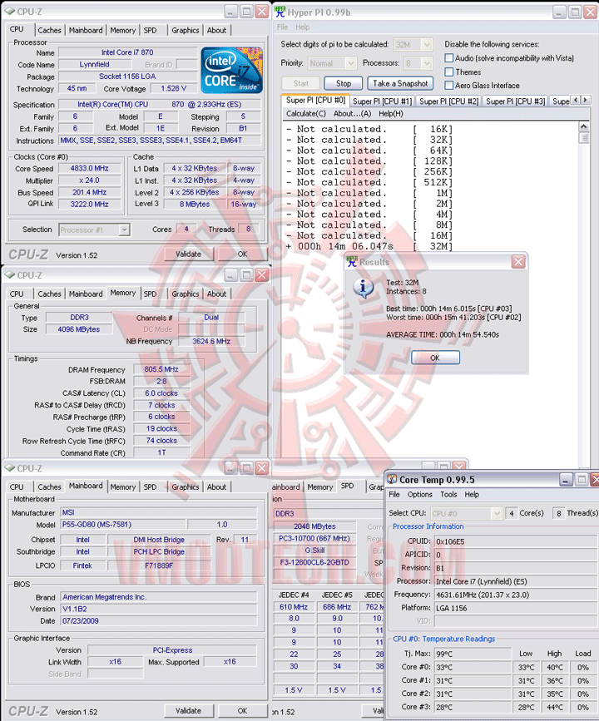
Task: Toggle Aero Glass Interface checkbox
Action: (449, 85)
